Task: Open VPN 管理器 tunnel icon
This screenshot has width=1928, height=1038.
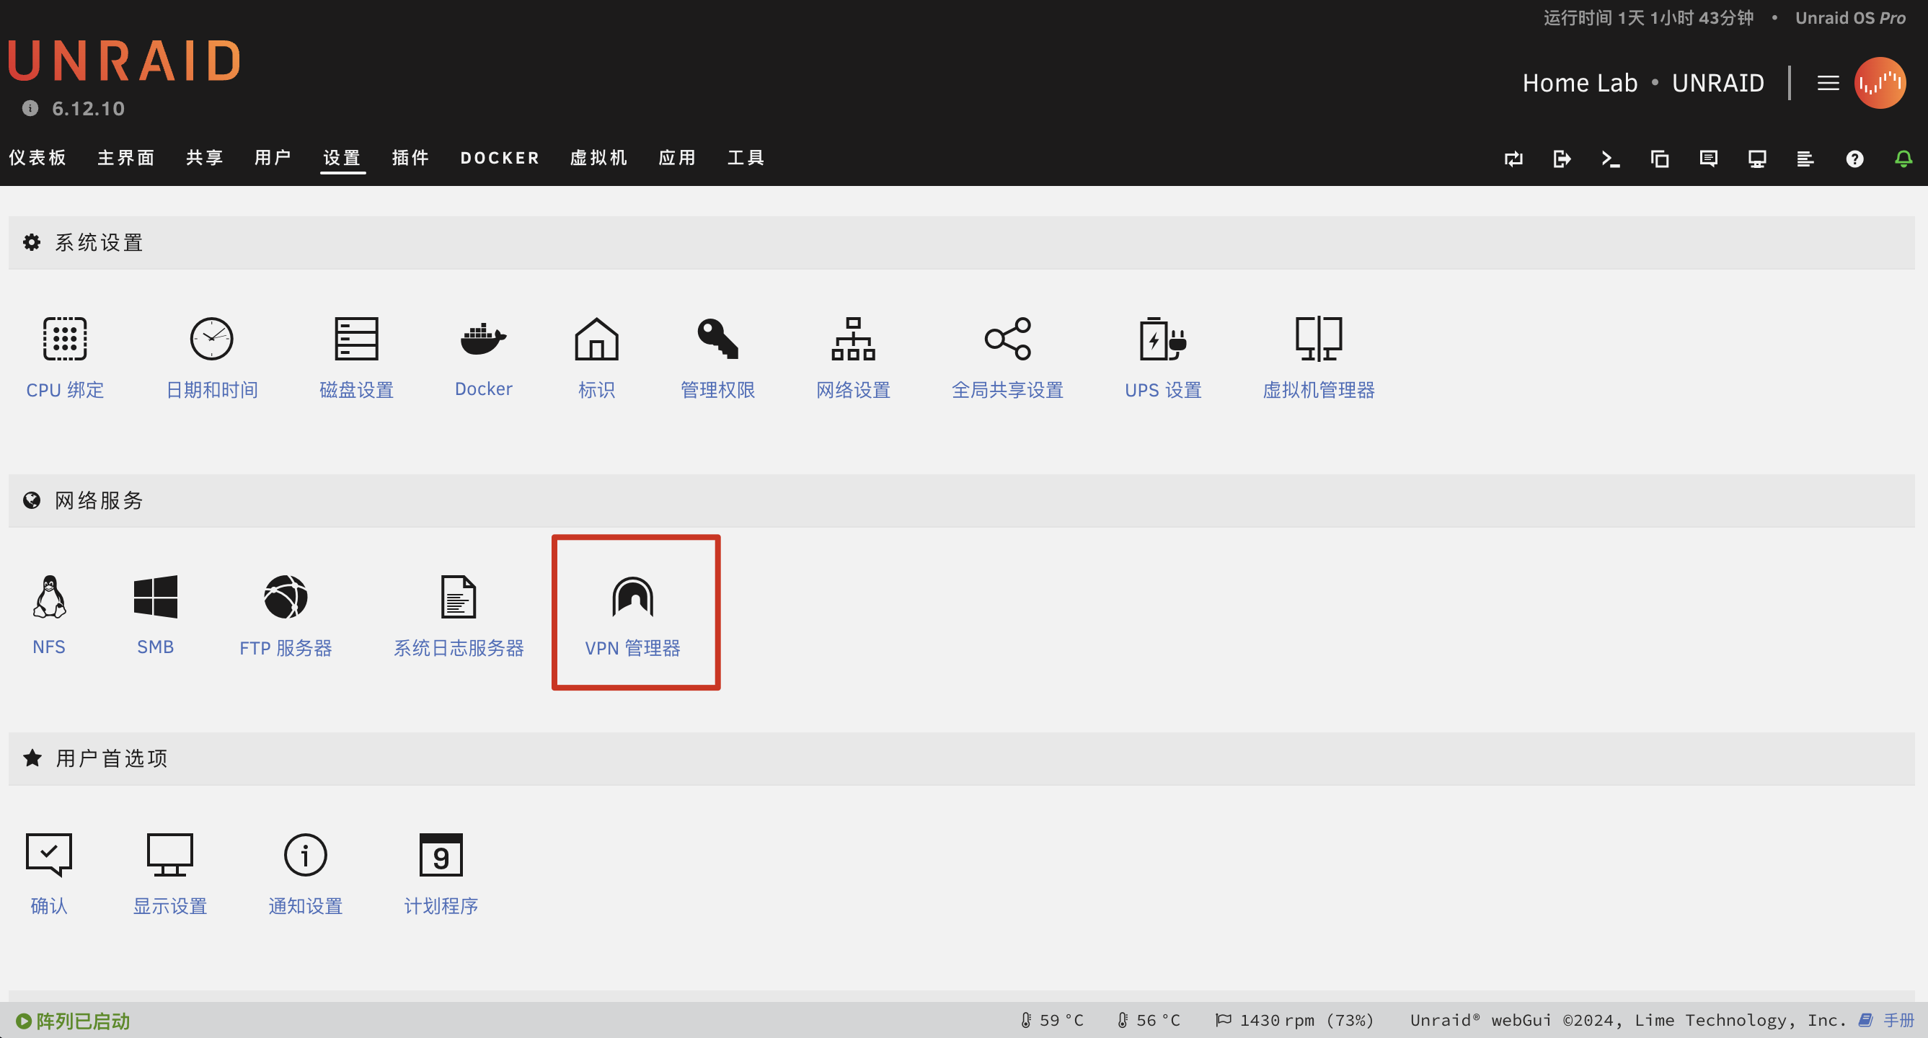Action: [632, 597]
